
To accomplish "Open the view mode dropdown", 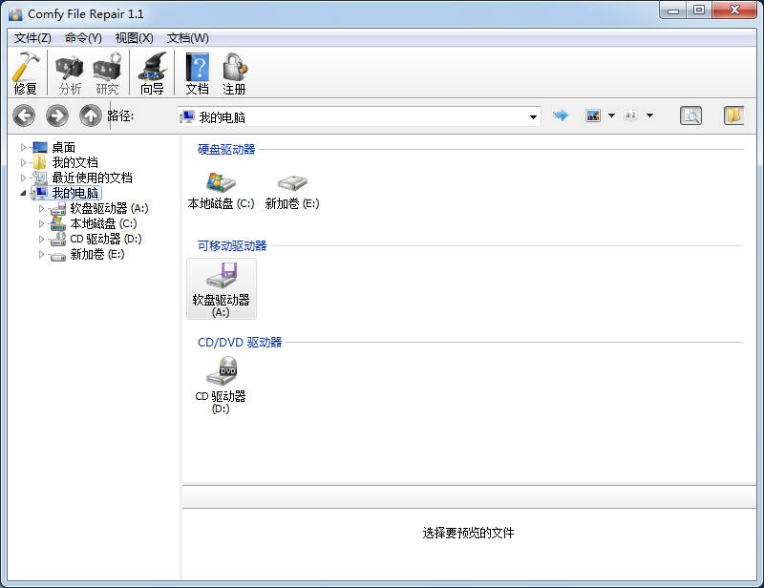I will [611, 115].
